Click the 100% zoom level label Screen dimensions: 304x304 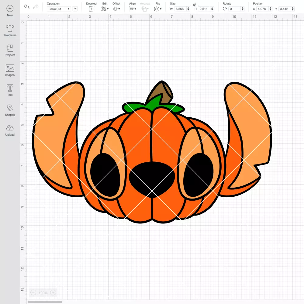[x=43, y=293]
